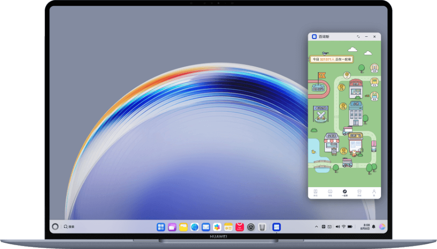Viewport: 437px width, 249px height.
Task: Click the rotate button in 百词斩 title bar
Action: pos(358,36)
